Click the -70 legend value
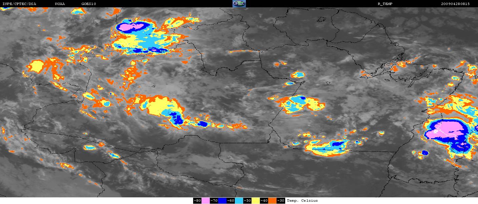478x204 pixels. coord(214,201)
